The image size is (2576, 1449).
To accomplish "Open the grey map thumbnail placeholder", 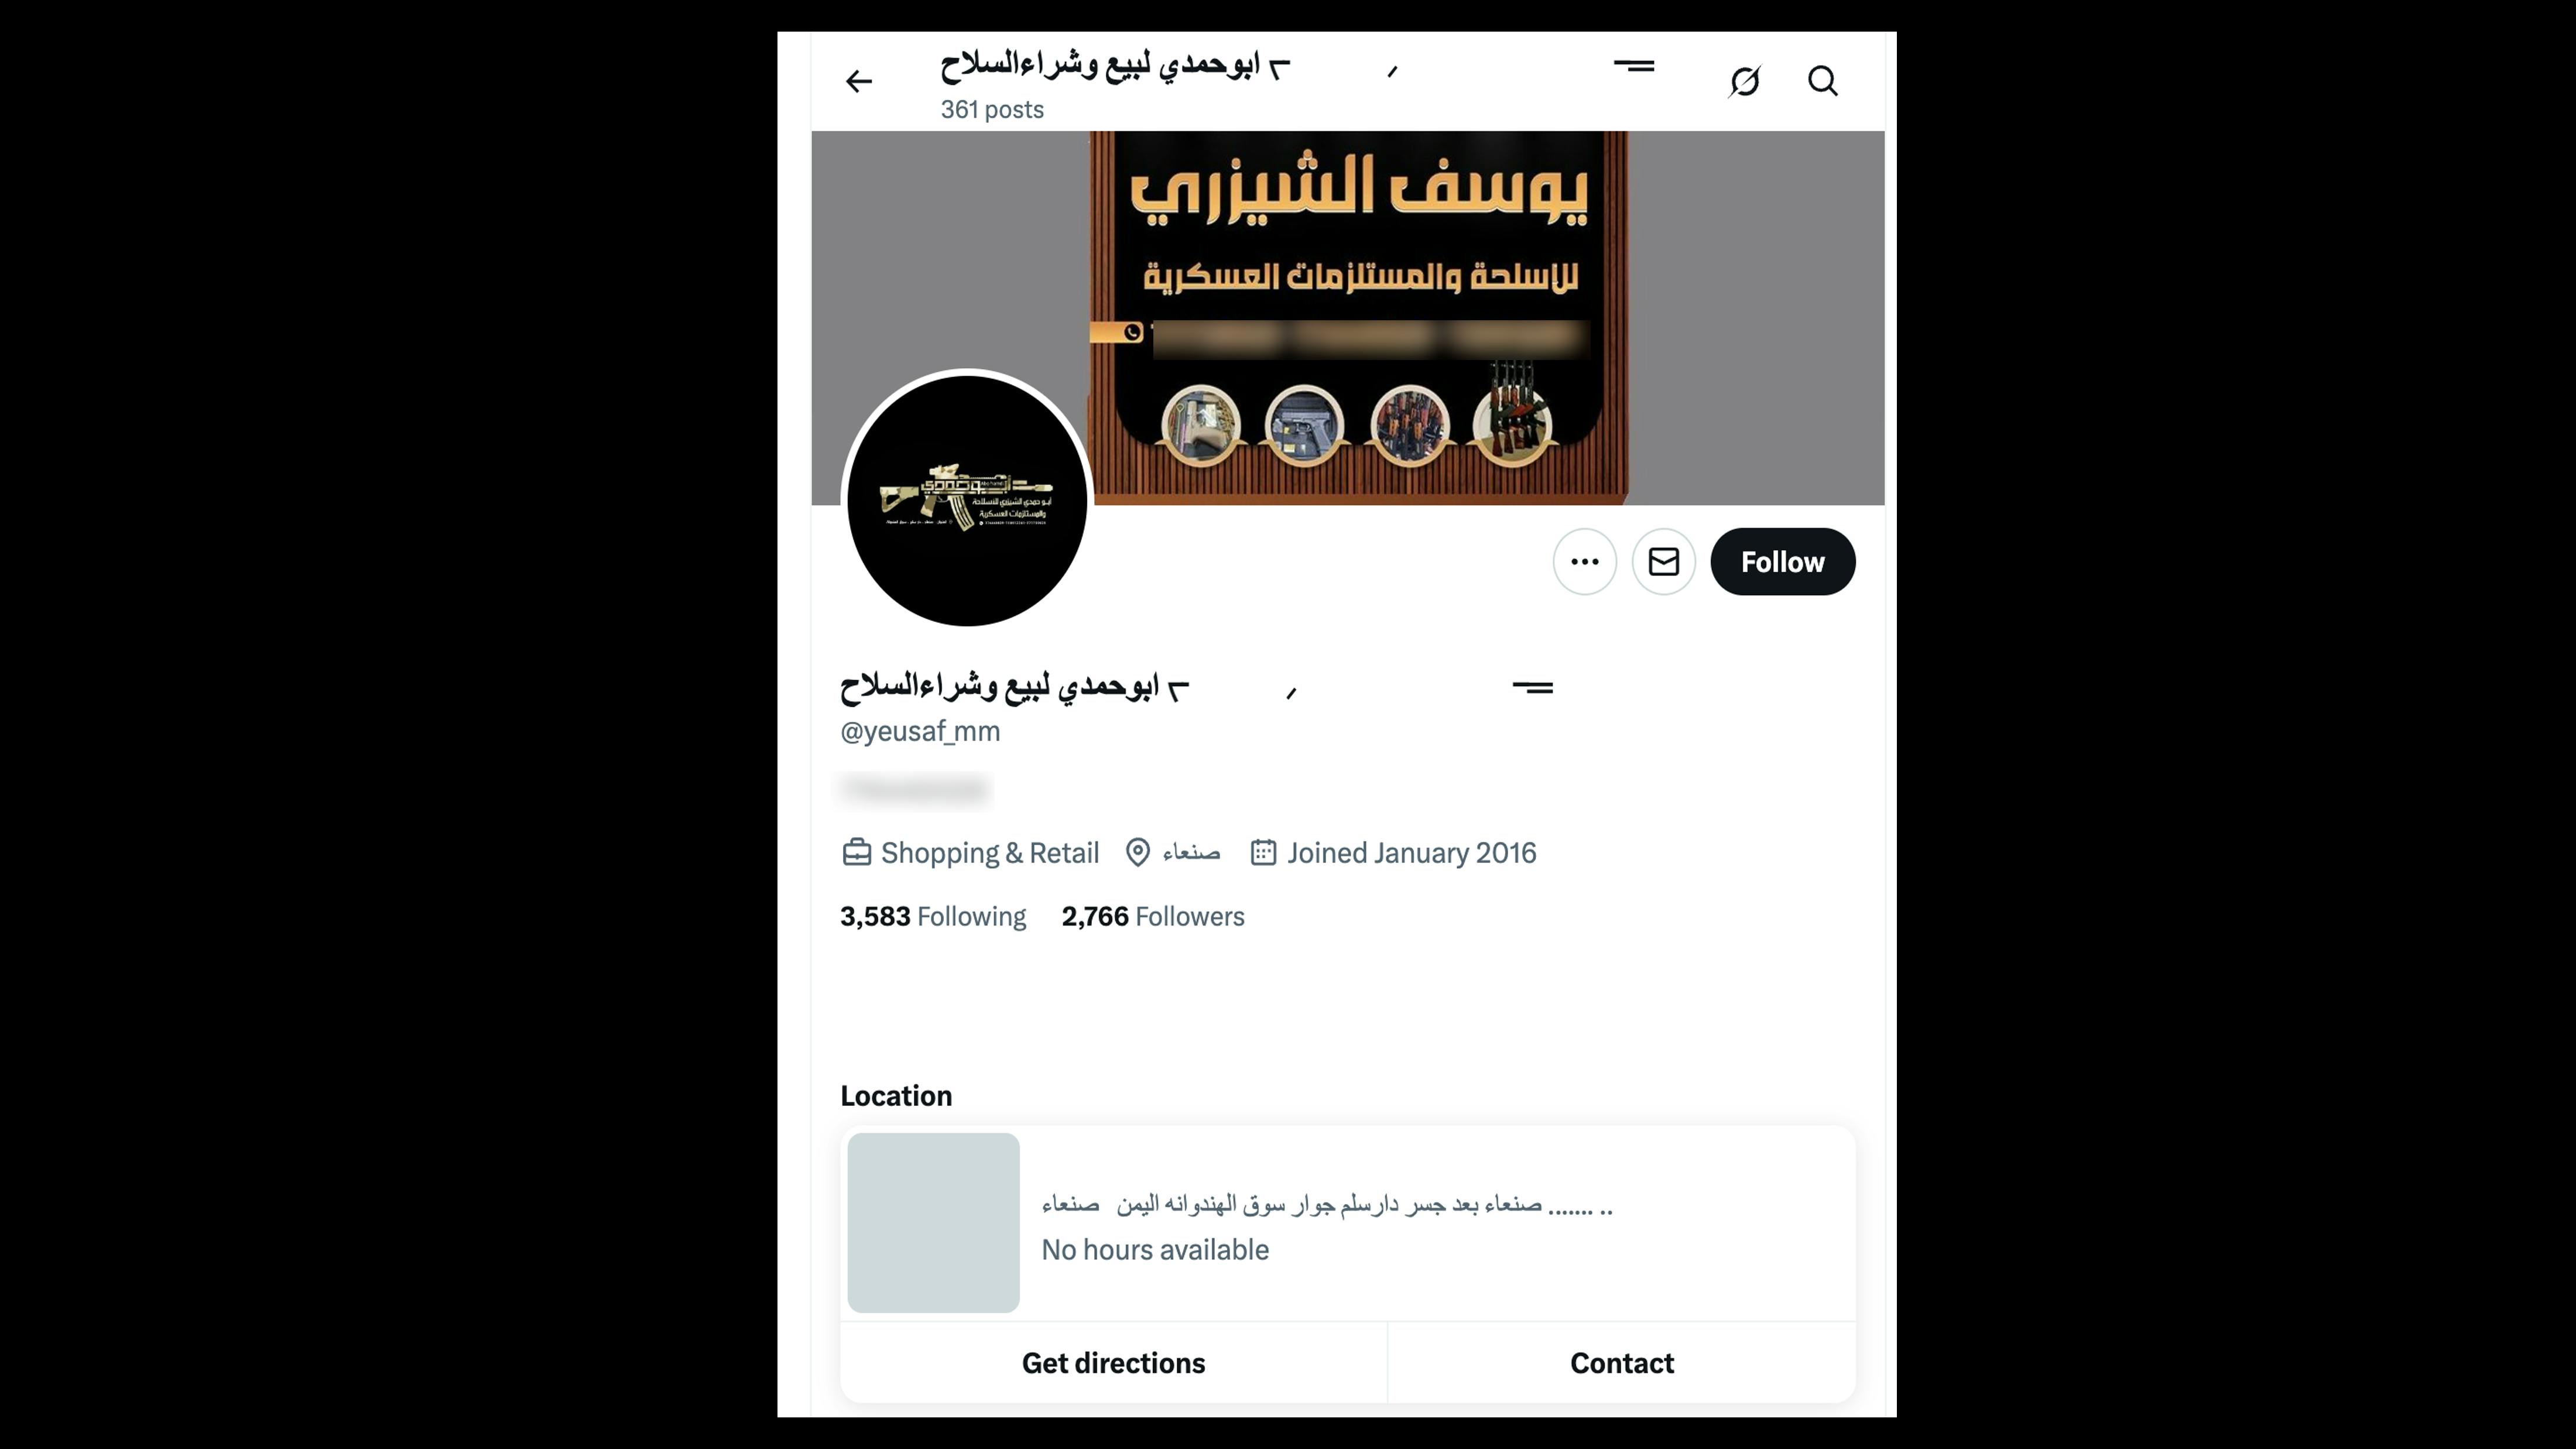I will pos(933,1223).
